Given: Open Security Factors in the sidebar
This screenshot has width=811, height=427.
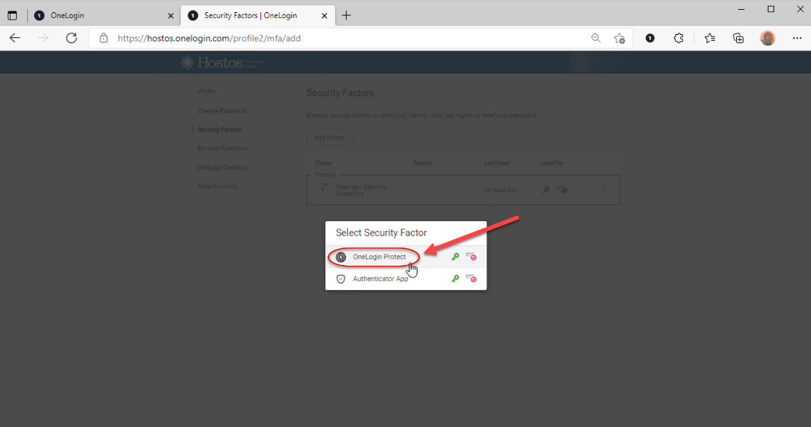Looking at the screenshot, I should (x=219, y=129).
